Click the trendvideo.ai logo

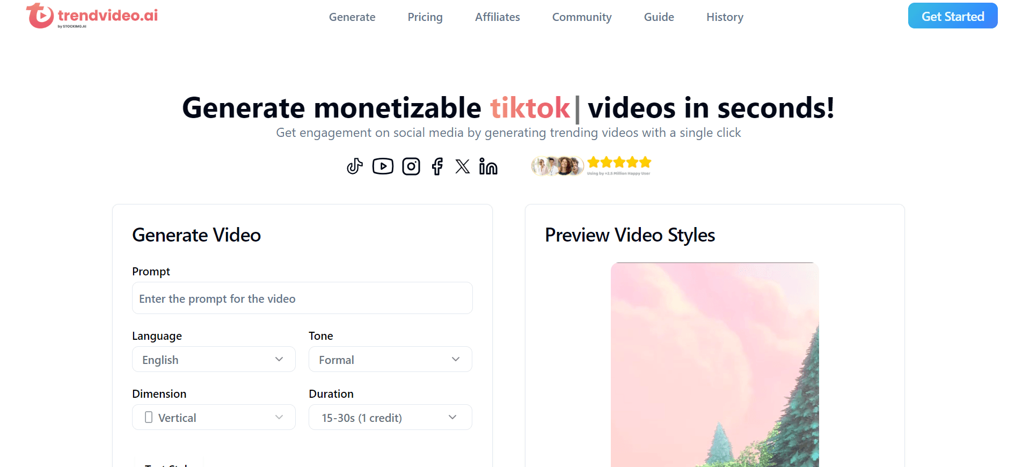92,16
